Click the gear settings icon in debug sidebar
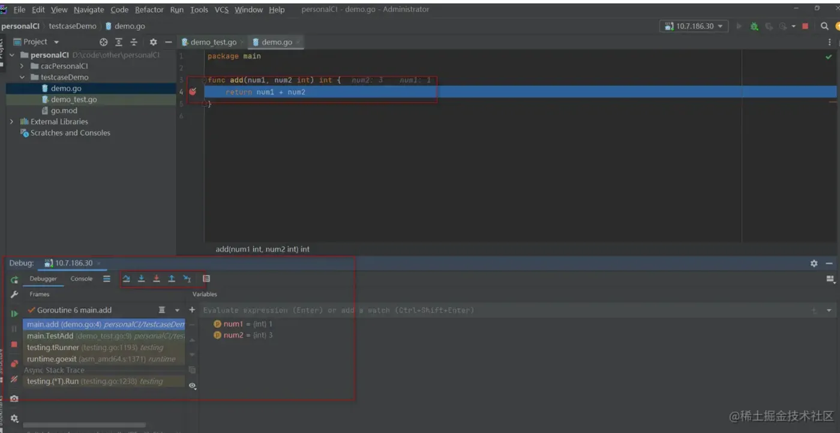The height and width of the screenshot is (433, 840). click(x=14, y=418)
